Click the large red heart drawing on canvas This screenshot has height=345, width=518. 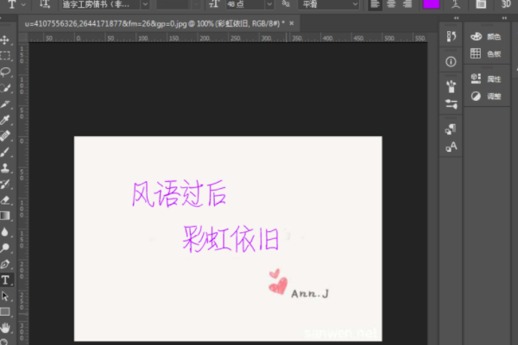tap(278, 285)
